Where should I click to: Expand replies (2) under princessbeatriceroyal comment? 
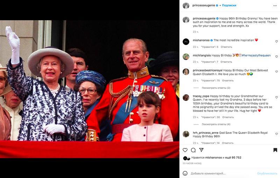coord(216,88)
